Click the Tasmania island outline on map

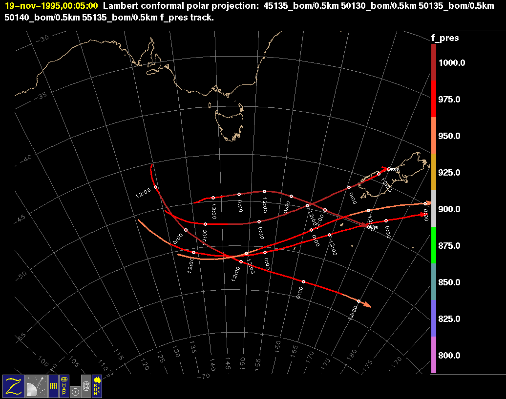pyautogui.click(x=230, y=123)
